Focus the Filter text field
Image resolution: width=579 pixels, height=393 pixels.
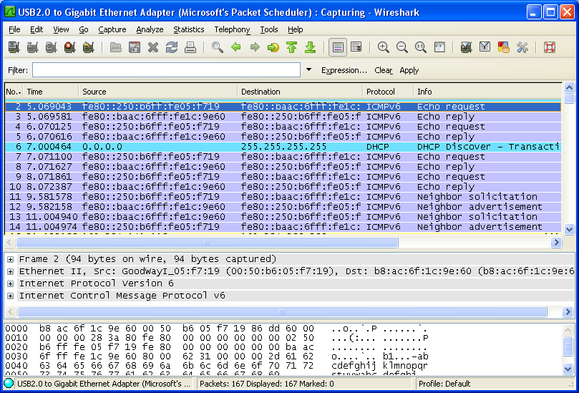coord(166,70)
